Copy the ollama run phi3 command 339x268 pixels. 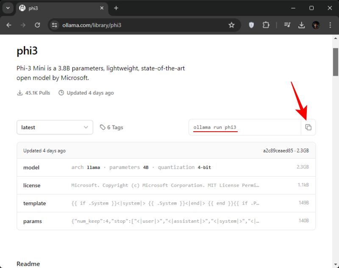[308, 127]
